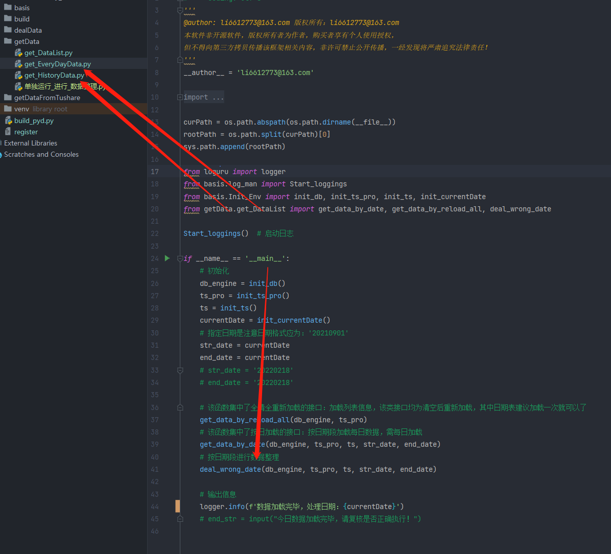611x554 pixels.
Task: Click the build_pyd.py Python file icon
Action: (x=8, y=121)
